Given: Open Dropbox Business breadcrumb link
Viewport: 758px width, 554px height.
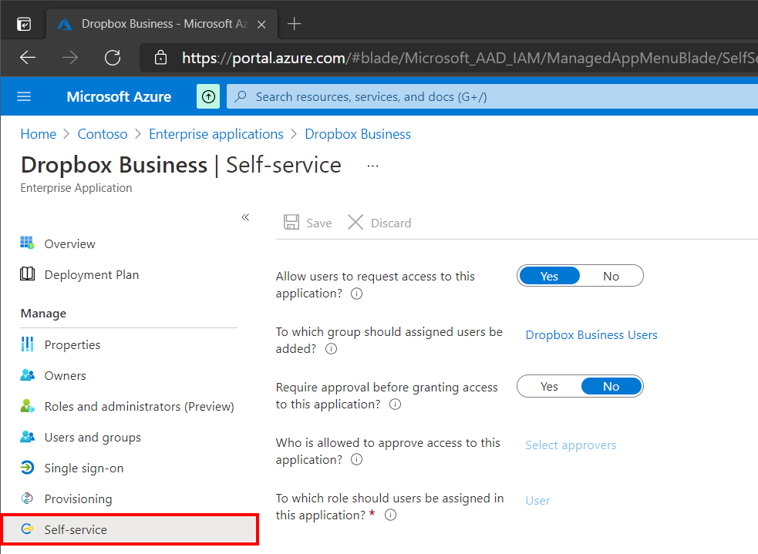Looking at the screenshot, I should pos(358,134).
